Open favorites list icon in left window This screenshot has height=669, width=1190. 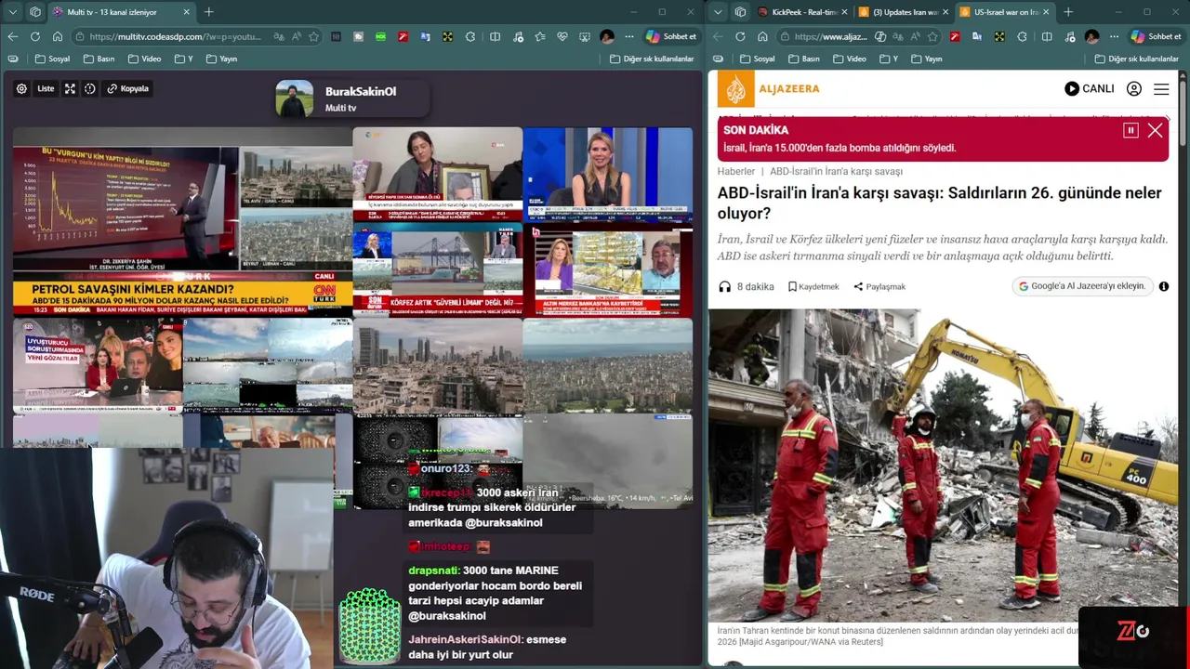tap(540, 36)
